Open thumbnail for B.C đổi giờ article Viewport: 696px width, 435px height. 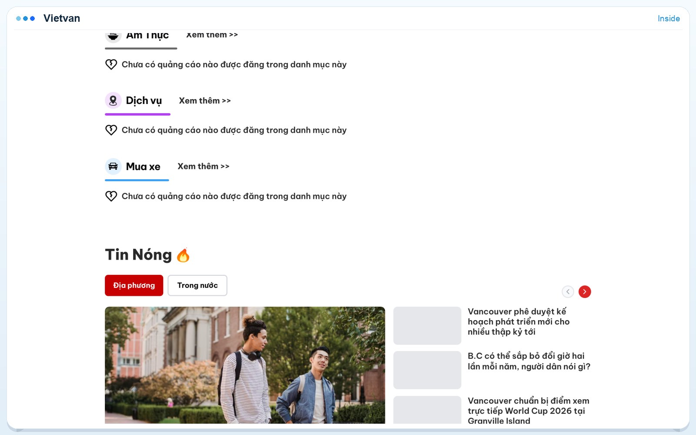point(427,370)
